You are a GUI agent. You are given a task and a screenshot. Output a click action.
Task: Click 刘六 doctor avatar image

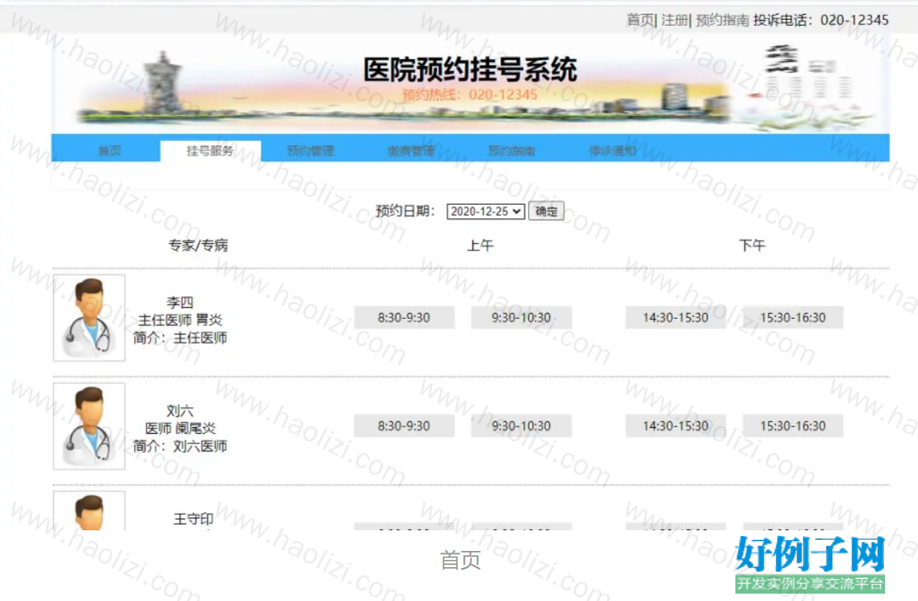pos(89,426)
